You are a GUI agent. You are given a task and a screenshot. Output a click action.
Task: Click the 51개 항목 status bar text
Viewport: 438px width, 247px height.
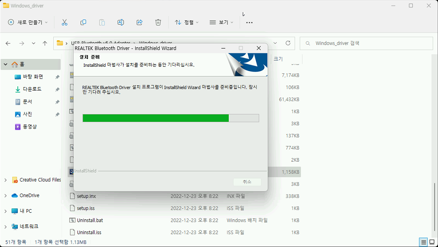(x=16, y=242)
